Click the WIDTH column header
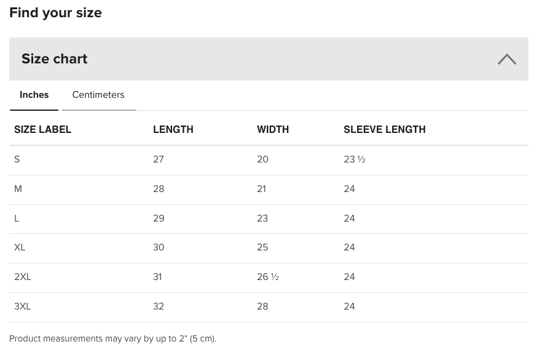 pyautogui.click(x=273, y=129)
